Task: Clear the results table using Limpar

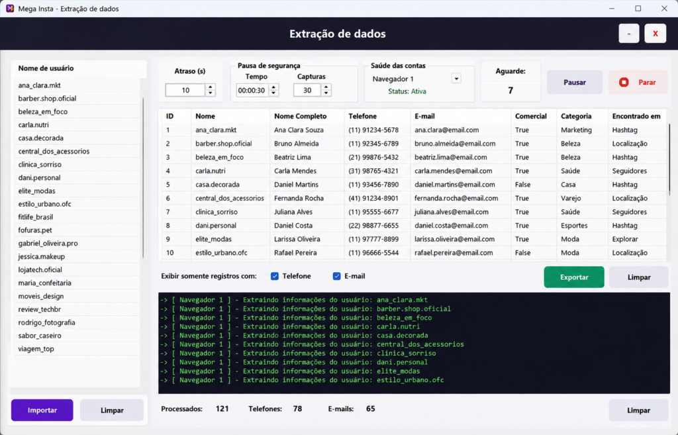Action: pyautogui.click(x=639, y=277)
